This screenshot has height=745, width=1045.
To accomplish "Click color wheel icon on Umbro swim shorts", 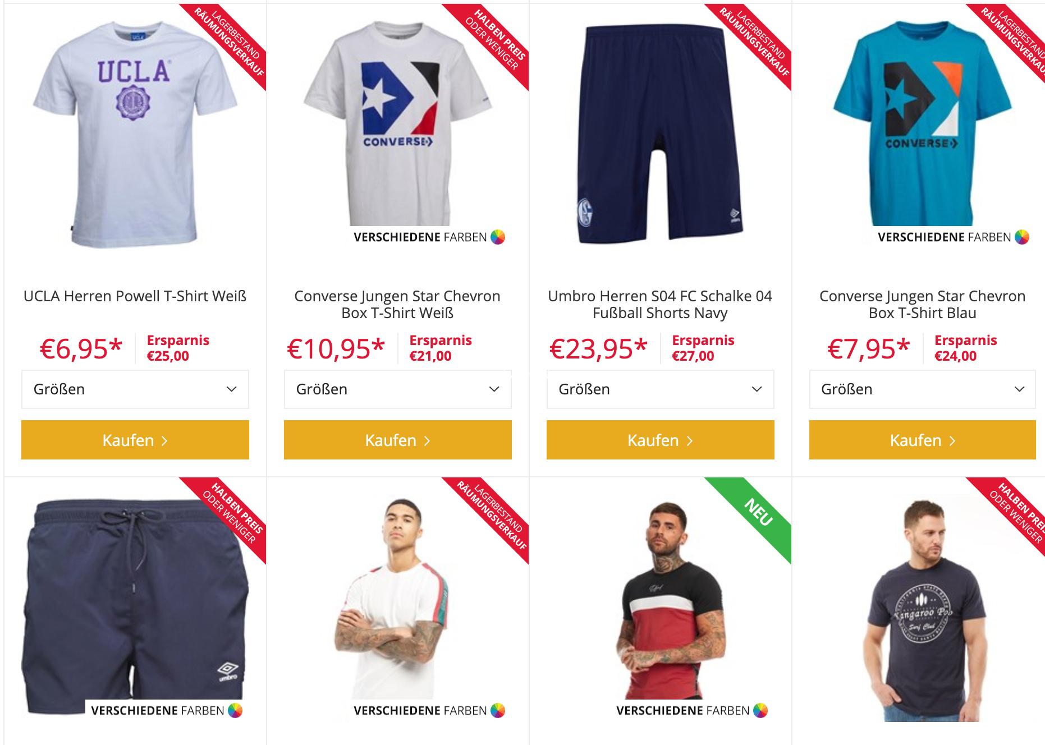I will click(x=235, y=711).
